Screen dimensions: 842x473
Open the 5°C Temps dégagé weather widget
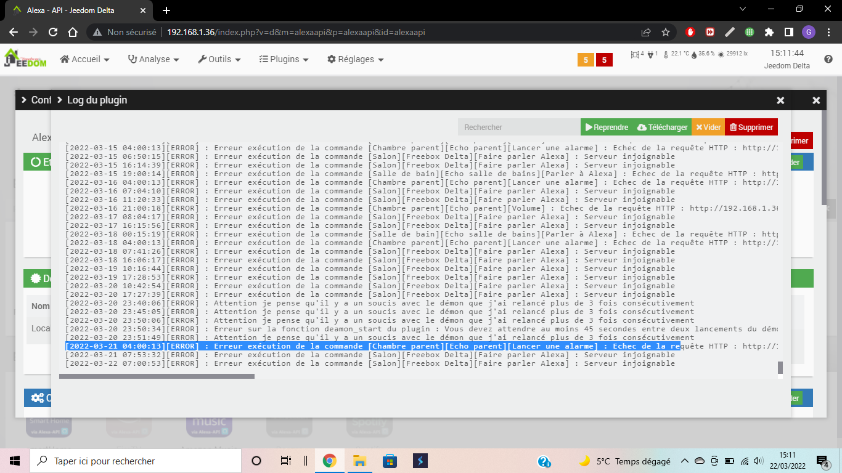point(624,461)
